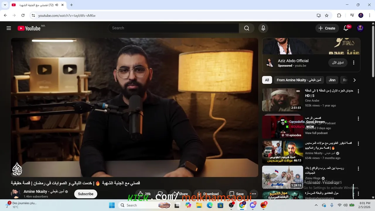
Task: Open options for Zizou Vlogs video
Action: pyautogui.click(x=358, y=169)
